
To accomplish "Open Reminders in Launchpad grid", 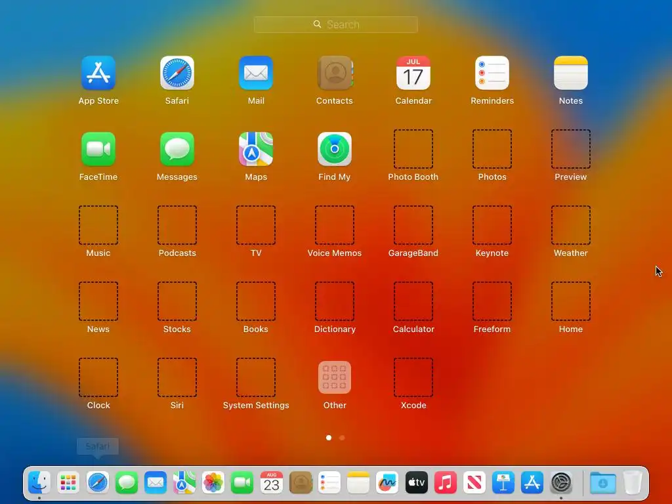I will coord(492,73).
